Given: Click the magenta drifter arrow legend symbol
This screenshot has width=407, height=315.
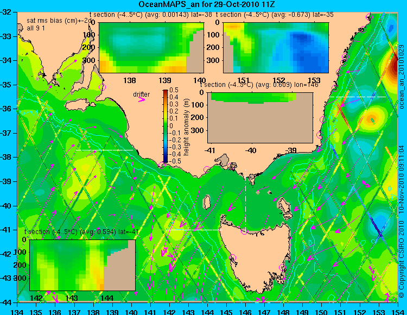Looking at the screenshot, I should point(142,100).
